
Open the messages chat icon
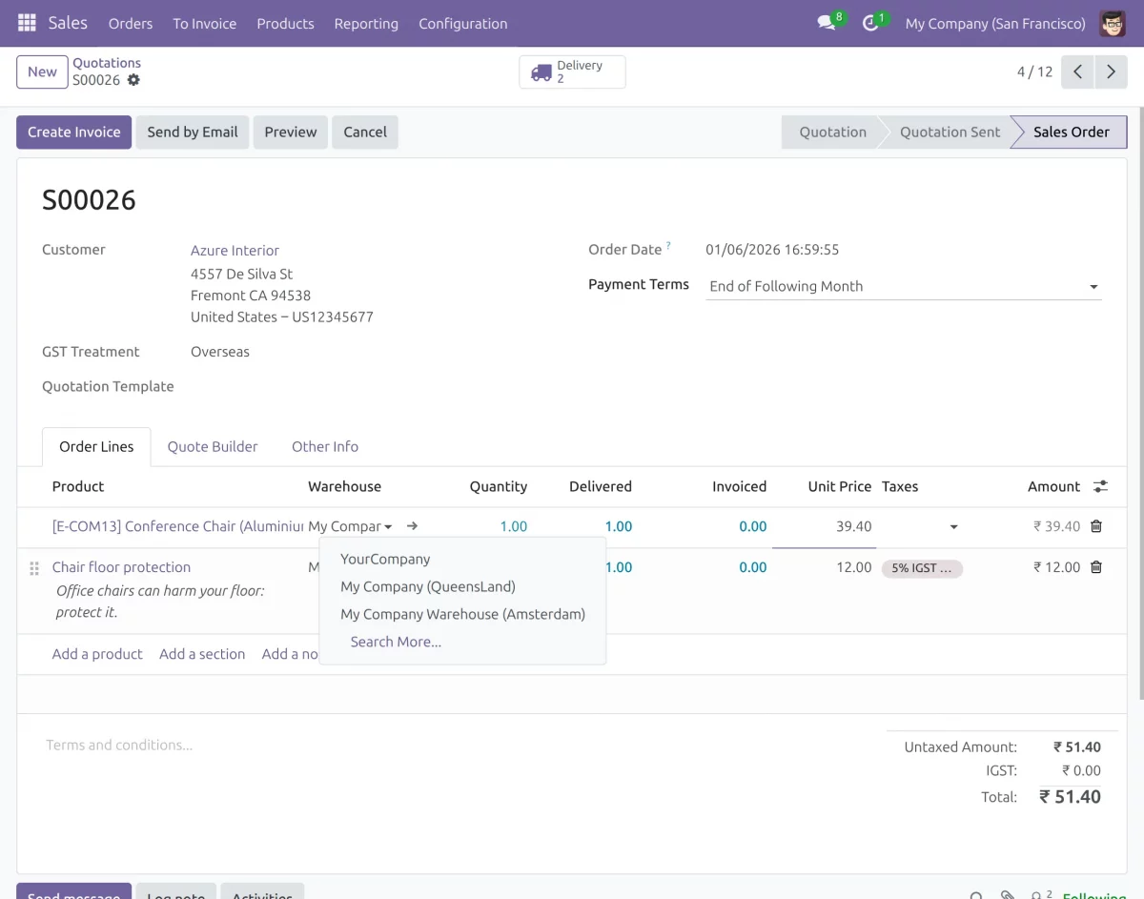(x=826, y=23)
